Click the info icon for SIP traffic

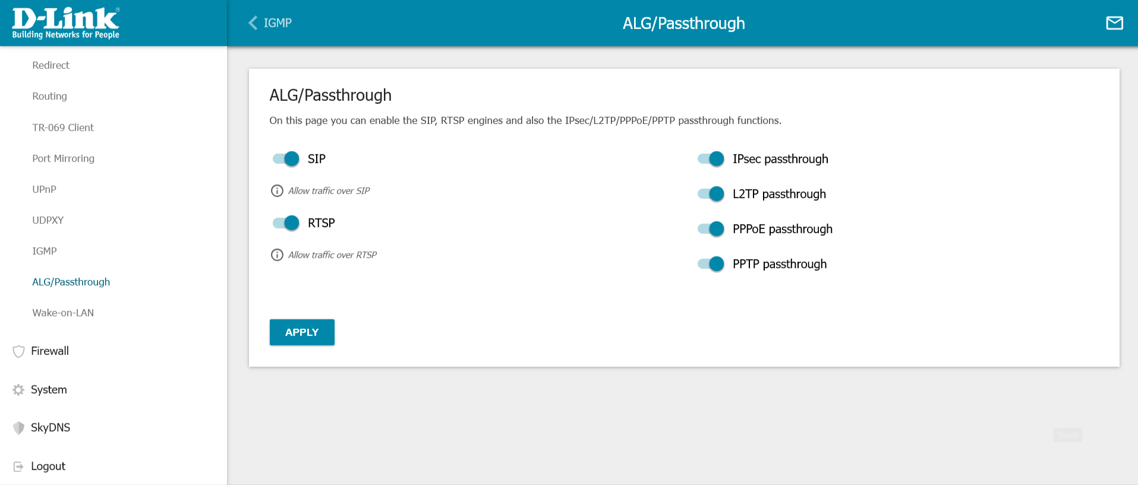(277, 191)
